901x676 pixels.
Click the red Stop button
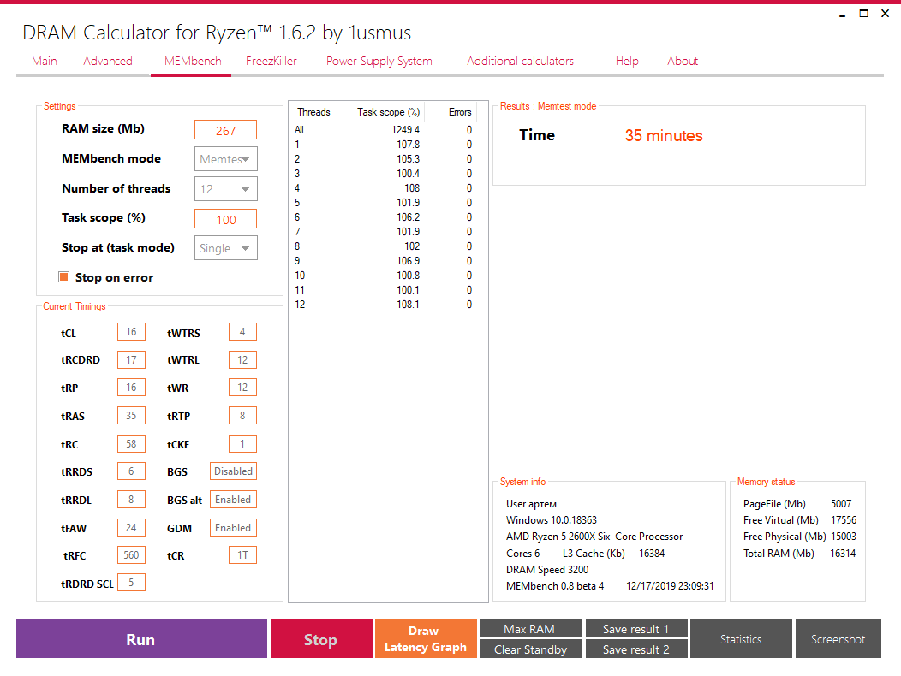(x=321, y=638)
